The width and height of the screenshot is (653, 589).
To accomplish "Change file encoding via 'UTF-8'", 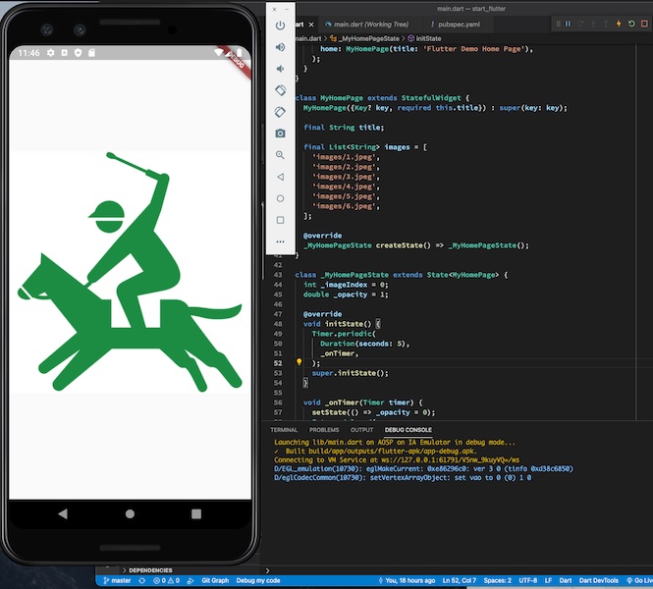I will click(527, 581).
